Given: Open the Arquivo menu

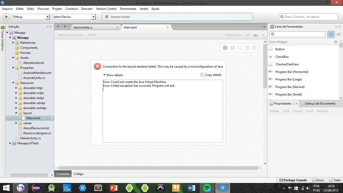Looking at the screenshot, I should (7, 9).
